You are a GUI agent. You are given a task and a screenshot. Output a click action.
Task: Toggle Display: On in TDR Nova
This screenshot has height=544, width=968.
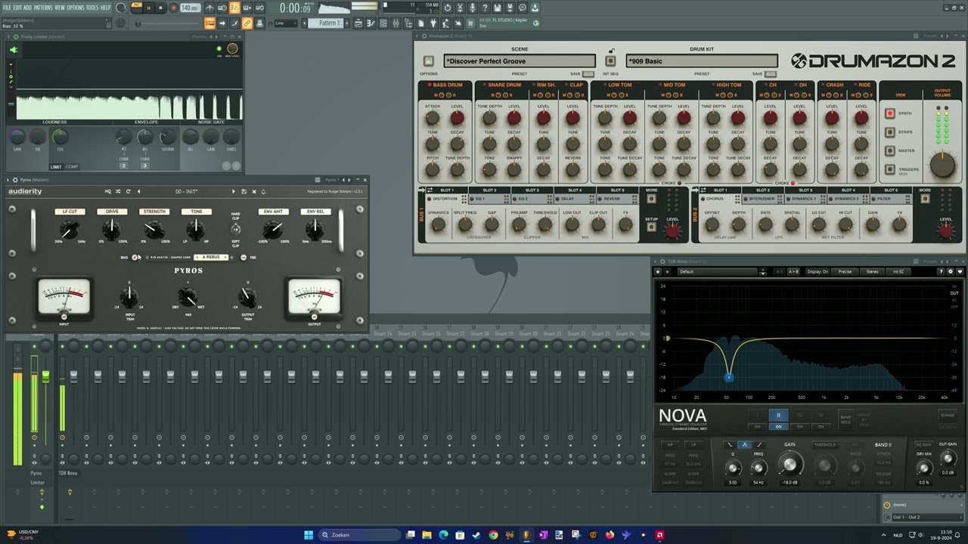click(818, 271)
